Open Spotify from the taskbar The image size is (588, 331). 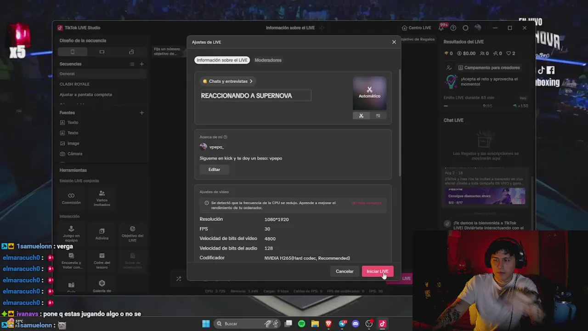[x=301, y=324]
